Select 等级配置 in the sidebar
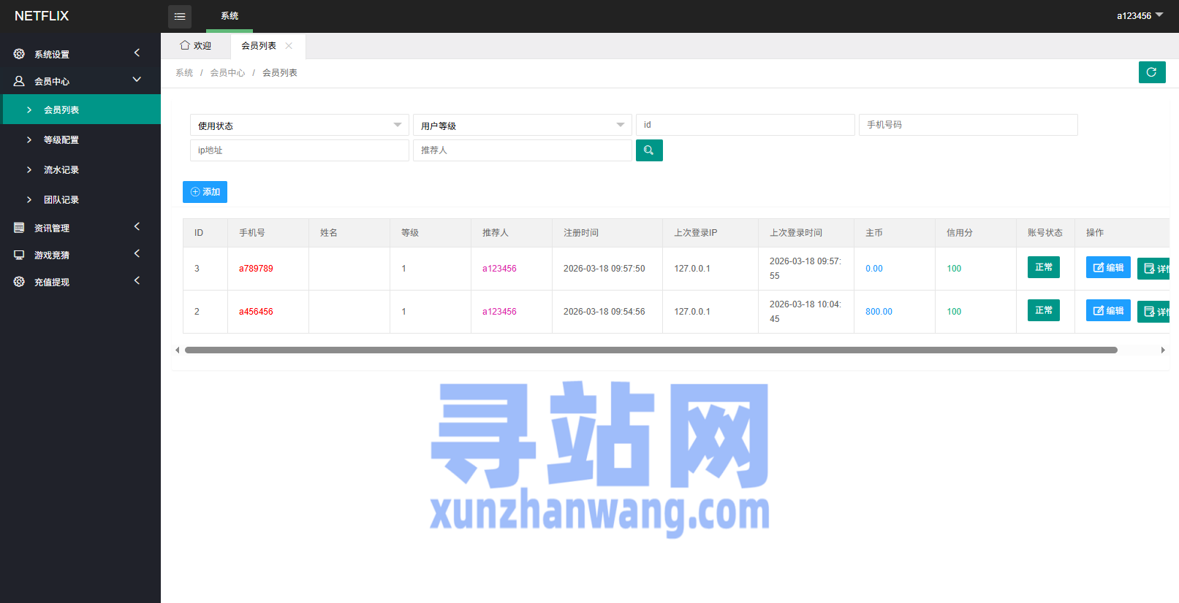This screenshot has width=1179, height=603. pos(61,140)
